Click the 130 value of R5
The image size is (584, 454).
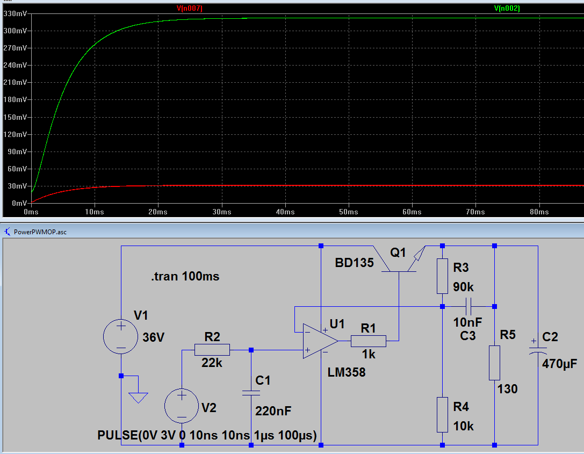(507, 389)
